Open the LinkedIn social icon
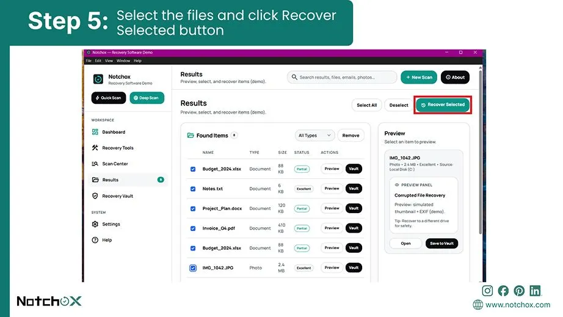The height and width of the screenshot is (317, 563). click(x=535, y=291)
